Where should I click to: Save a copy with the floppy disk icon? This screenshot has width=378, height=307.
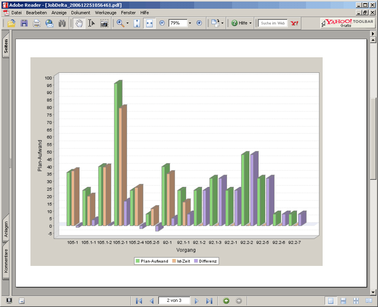(24, 23)
